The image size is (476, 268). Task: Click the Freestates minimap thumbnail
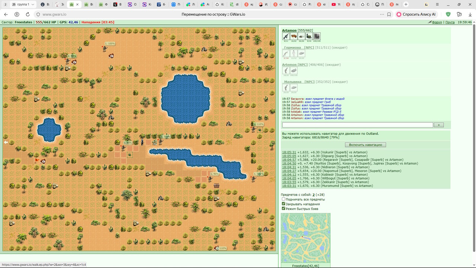click(x=306, y=238)
